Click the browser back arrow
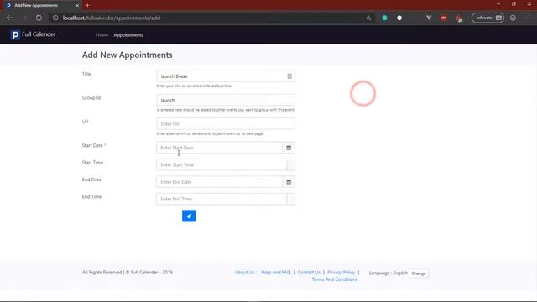 [9, 18]
